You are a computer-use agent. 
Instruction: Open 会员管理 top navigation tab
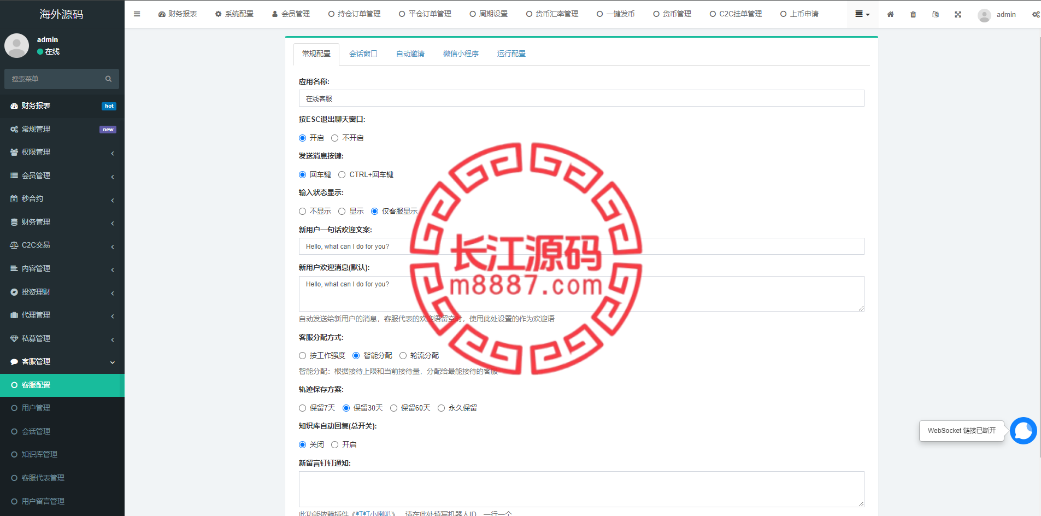click(x=291, y=14)
